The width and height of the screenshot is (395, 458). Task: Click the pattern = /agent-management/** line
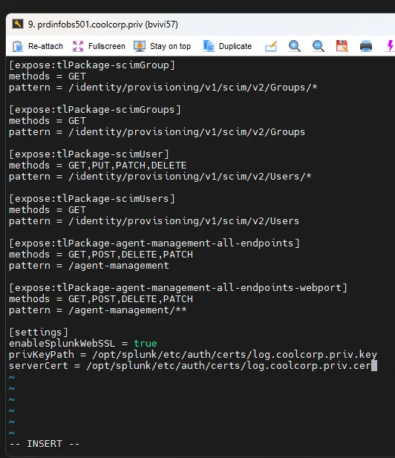click(x=97, y=310)
